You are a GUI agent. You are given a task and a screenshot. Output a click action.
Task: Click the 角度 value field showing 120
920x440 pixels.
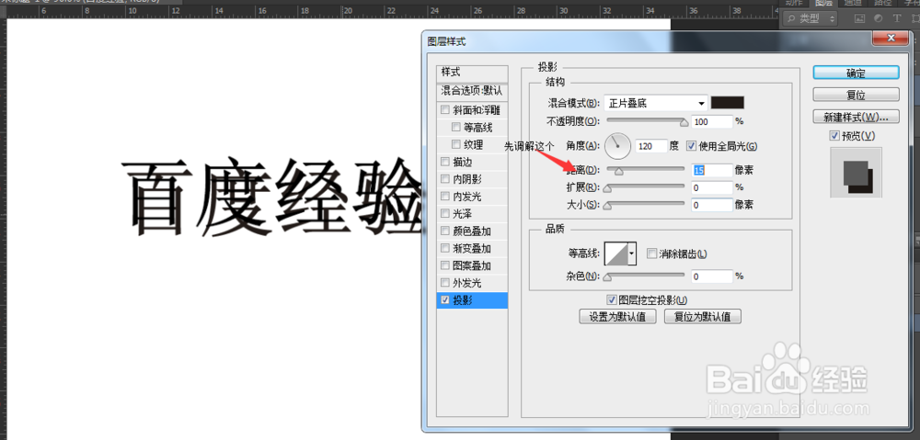(652, 146)
